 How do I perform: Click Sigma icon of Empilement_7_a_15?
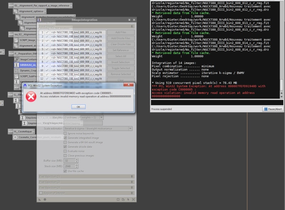[22, 118]
